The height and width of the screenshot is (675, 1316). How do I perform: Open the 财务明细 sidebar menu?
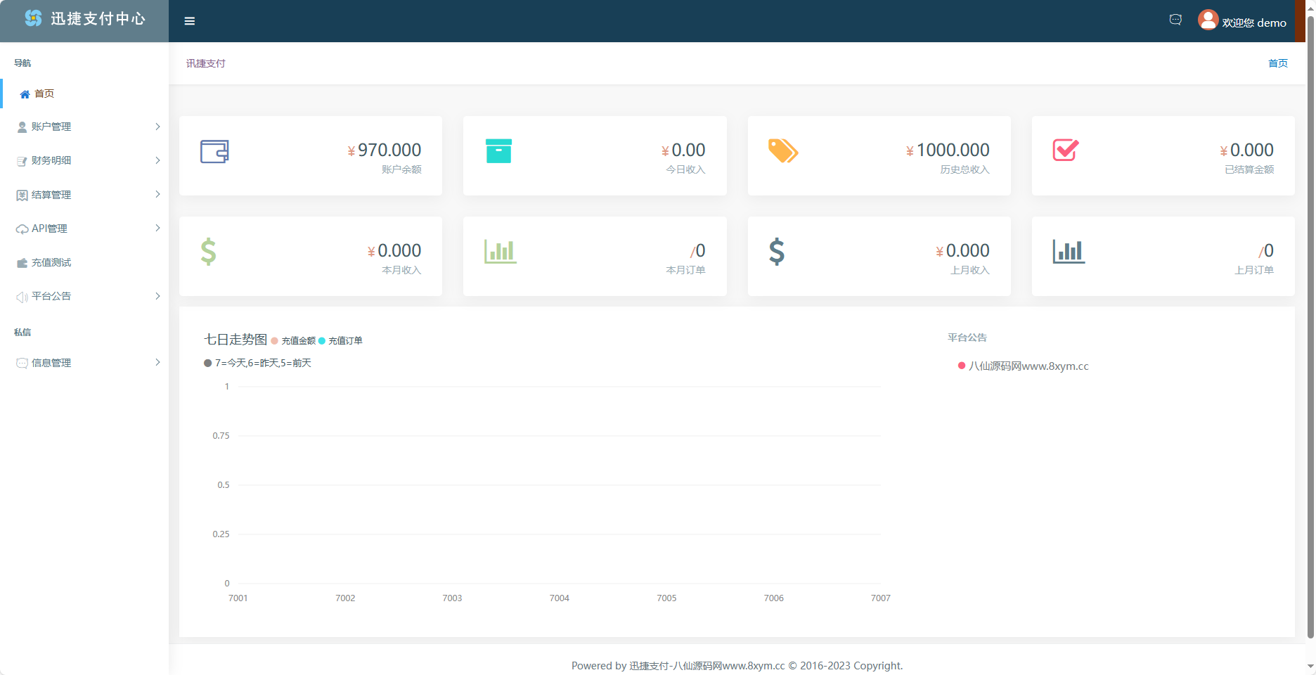pos(84,160)
